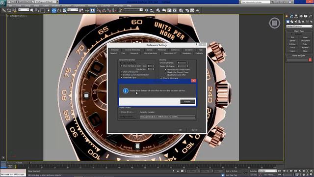The image size is (314, 177).
Task: Open the Create command panel tab
Action: click(287, 16)
